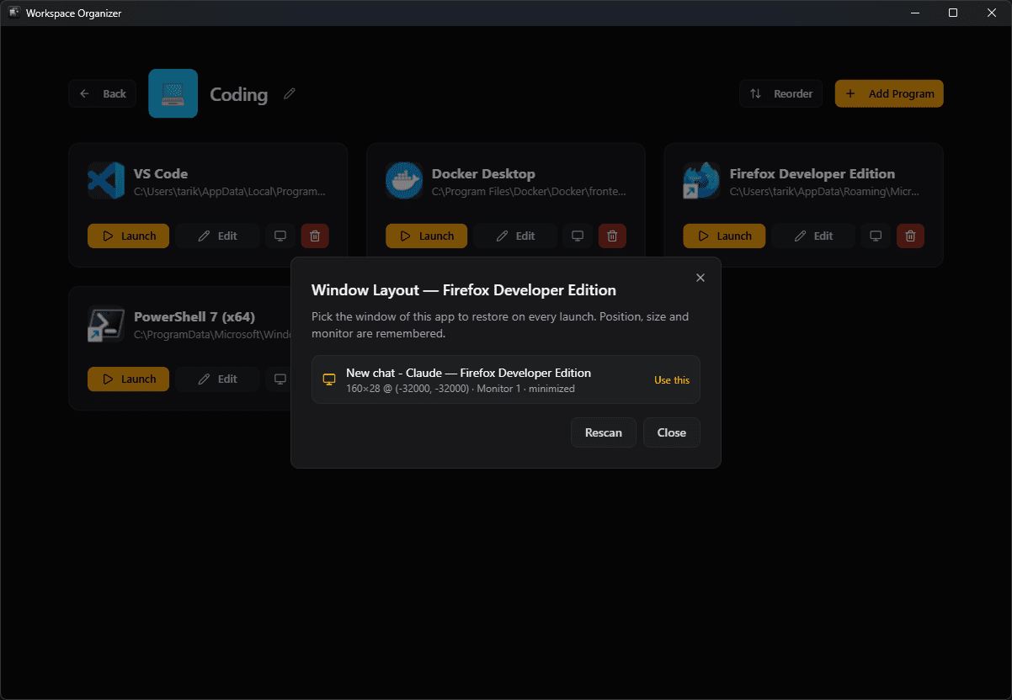Launch Firefox Developer Edition
The image size is (1012, 700).
coord(724,236)
